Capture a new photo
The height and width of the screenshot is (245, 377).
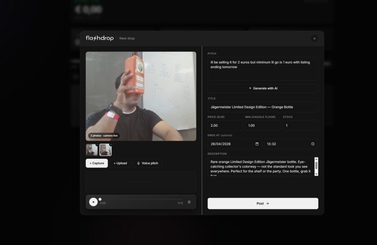(x=97, y=163)
